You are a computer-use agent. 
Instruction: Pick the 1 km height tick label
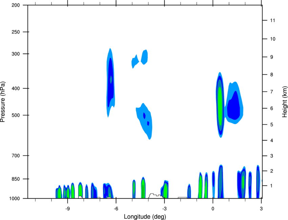coord(272,186)
